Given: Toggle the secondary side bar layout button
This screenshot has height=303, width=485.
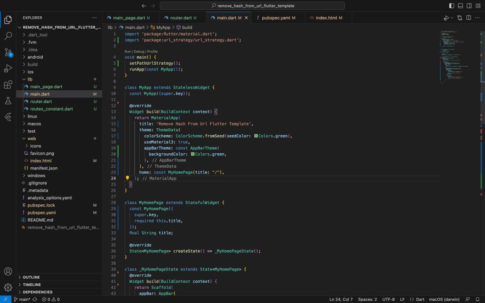Looking at the screenshot, I should tap(469, 6).
